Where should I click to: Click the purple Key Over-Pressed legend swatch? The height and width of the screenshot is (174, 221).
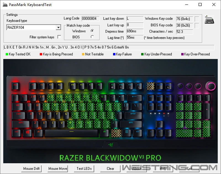[x=182, y=54]
